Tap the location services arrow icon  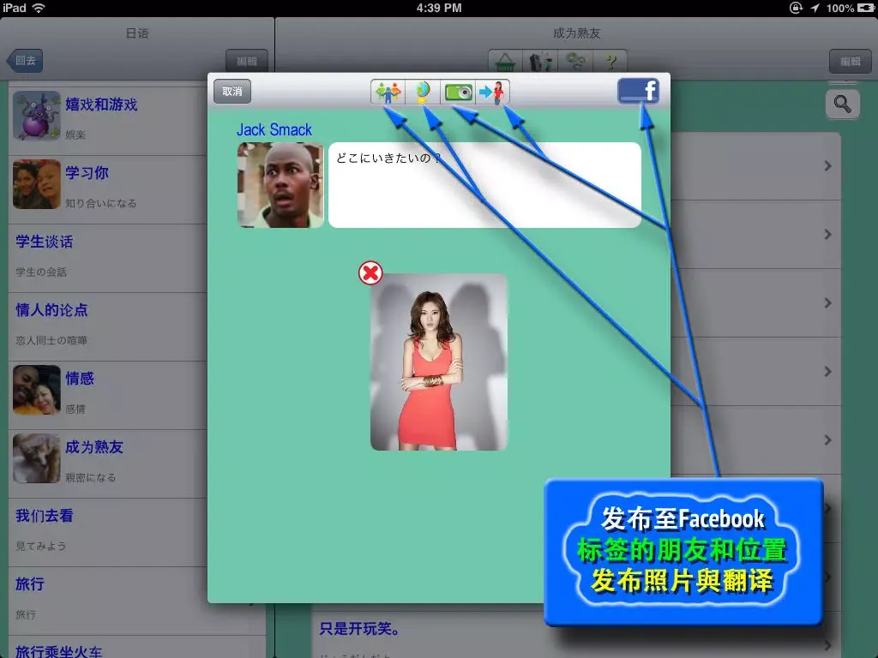(x=815, y=8)
